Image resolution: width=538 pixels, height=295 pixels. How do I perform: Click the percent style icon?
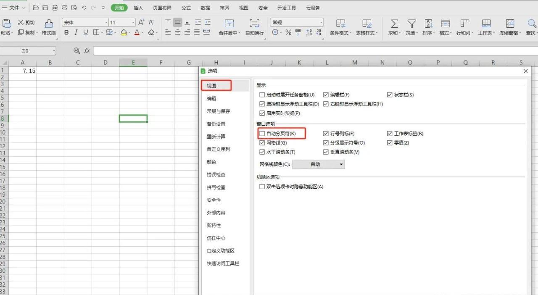288,32
